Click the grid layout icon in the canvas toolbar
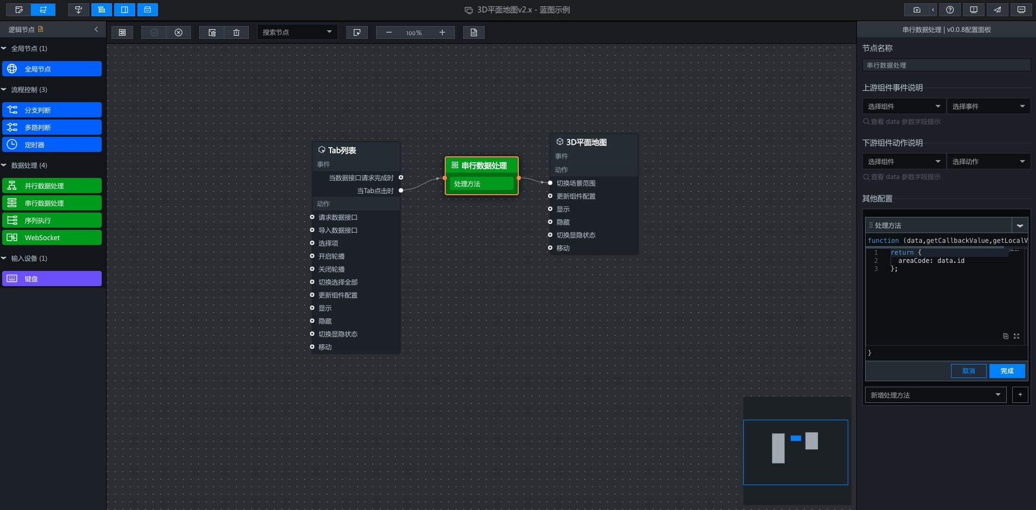 (x=122, y=32)
